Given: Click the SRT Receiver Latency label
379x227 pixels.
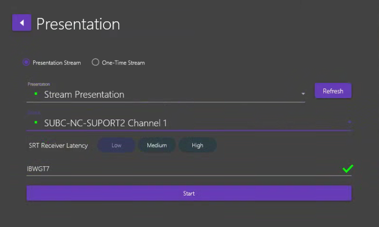Looking at the screenshot, I should (x=58, y=146).
